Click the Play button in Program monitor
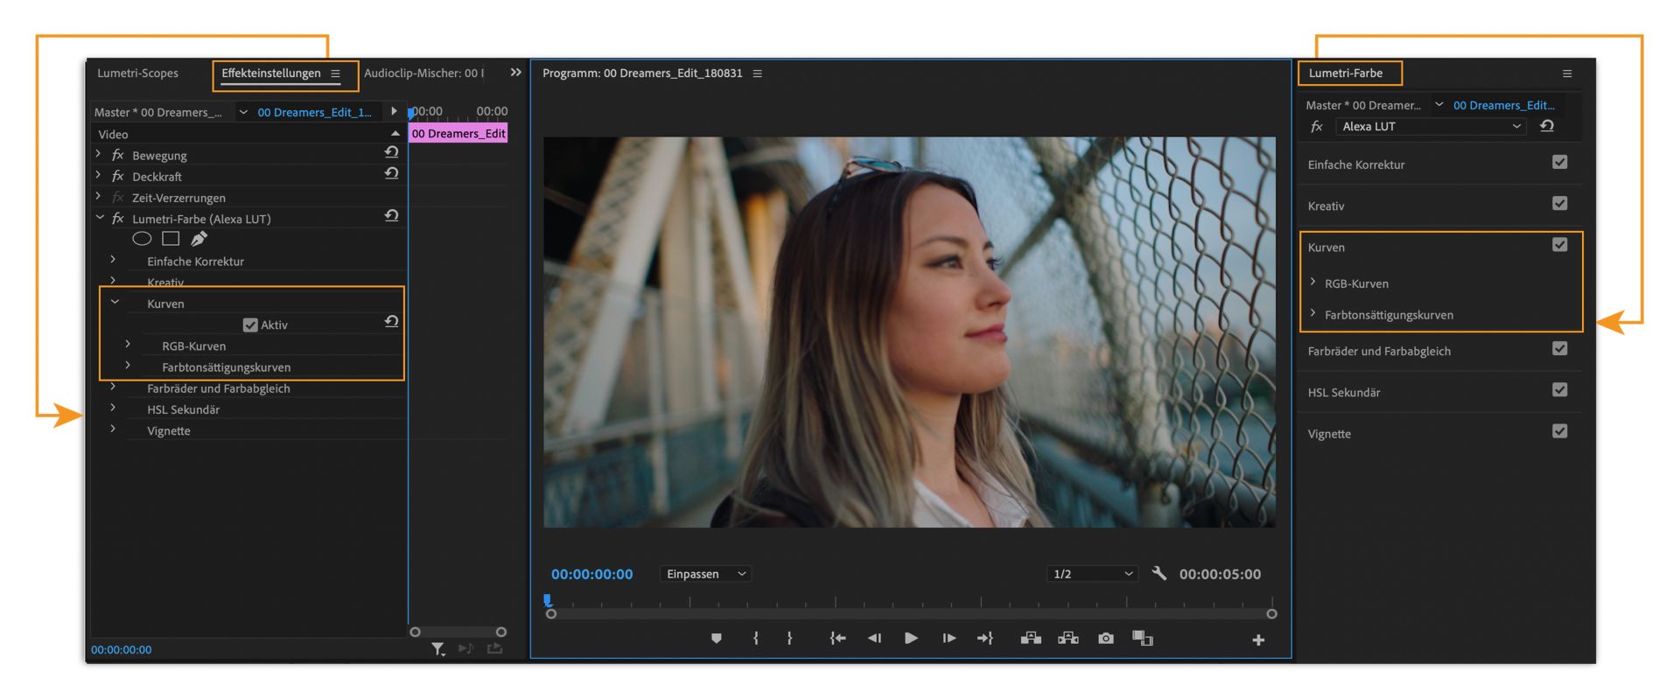 point(911,639)
